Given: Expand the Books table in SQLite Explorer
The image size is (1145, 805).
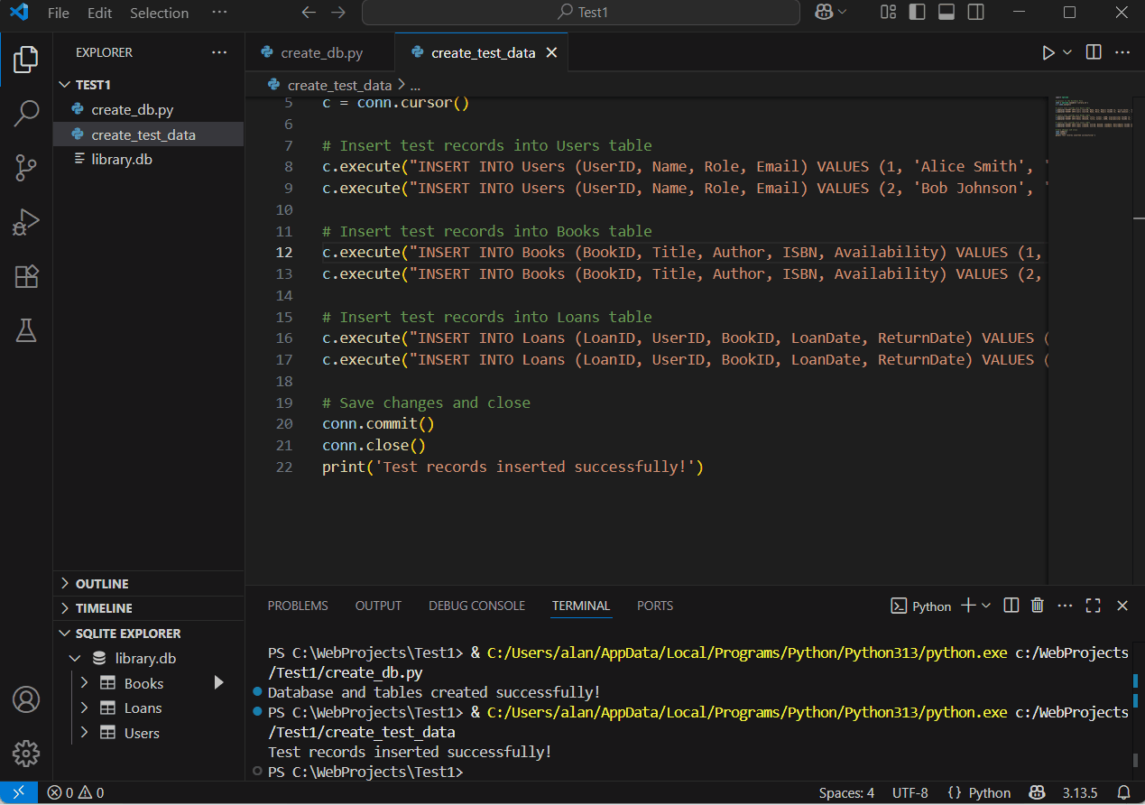Looking at the screenshot, I should 85,683.
